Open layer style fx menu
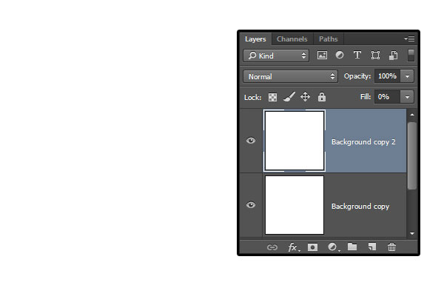 point(293,247)
